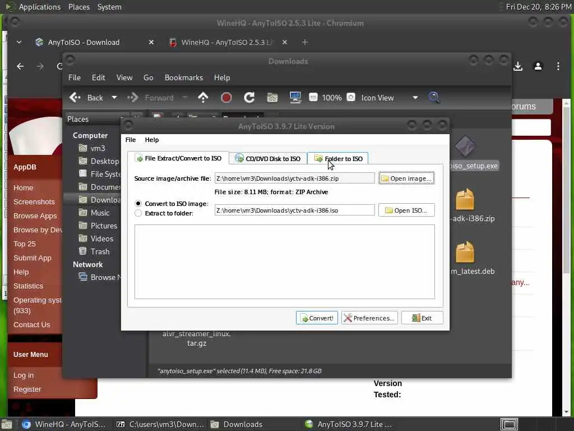The image size is (574, 431).
Task: Zoom out with the minus icon
Action: point(313,98)
